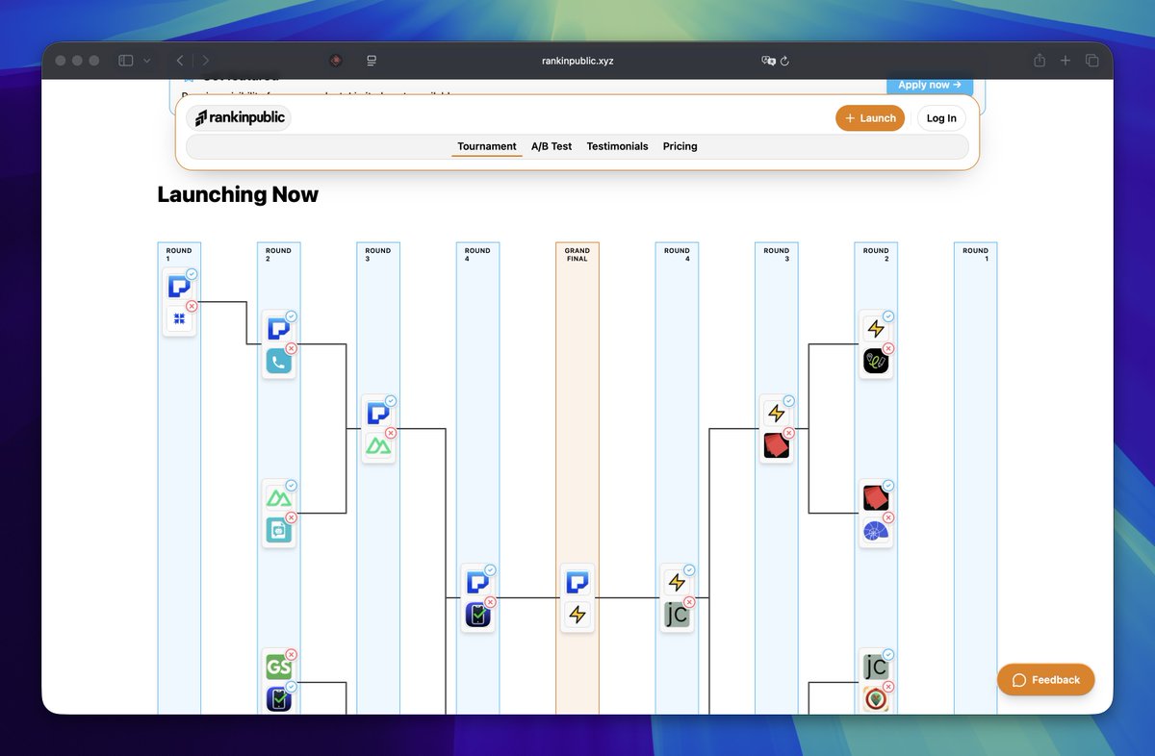Screen dimensions: 1155x756
Task: Open a new tab with the plus button
Action: click(x=1065, y=61)
